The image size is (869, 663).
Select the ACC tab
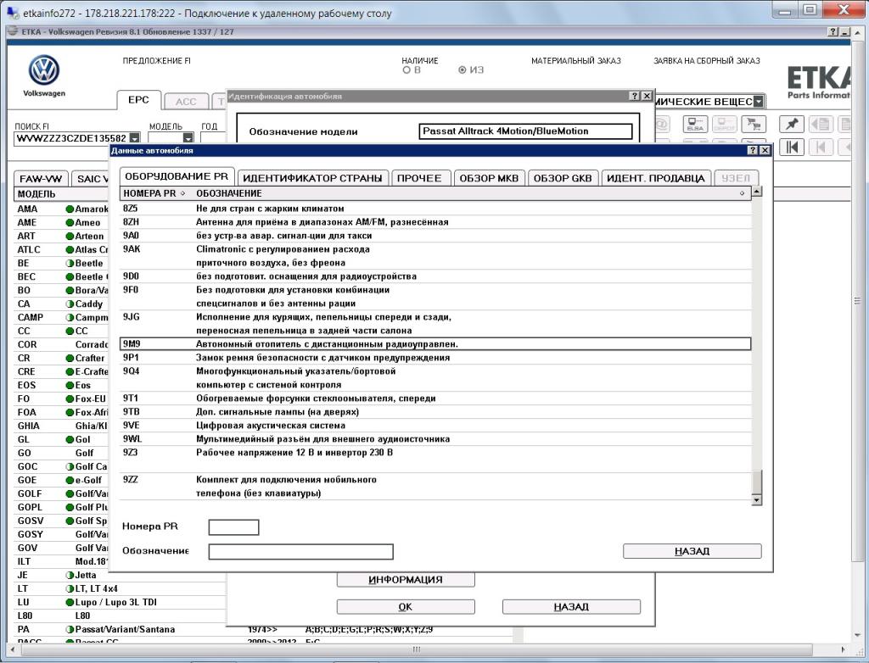[186, 102]
